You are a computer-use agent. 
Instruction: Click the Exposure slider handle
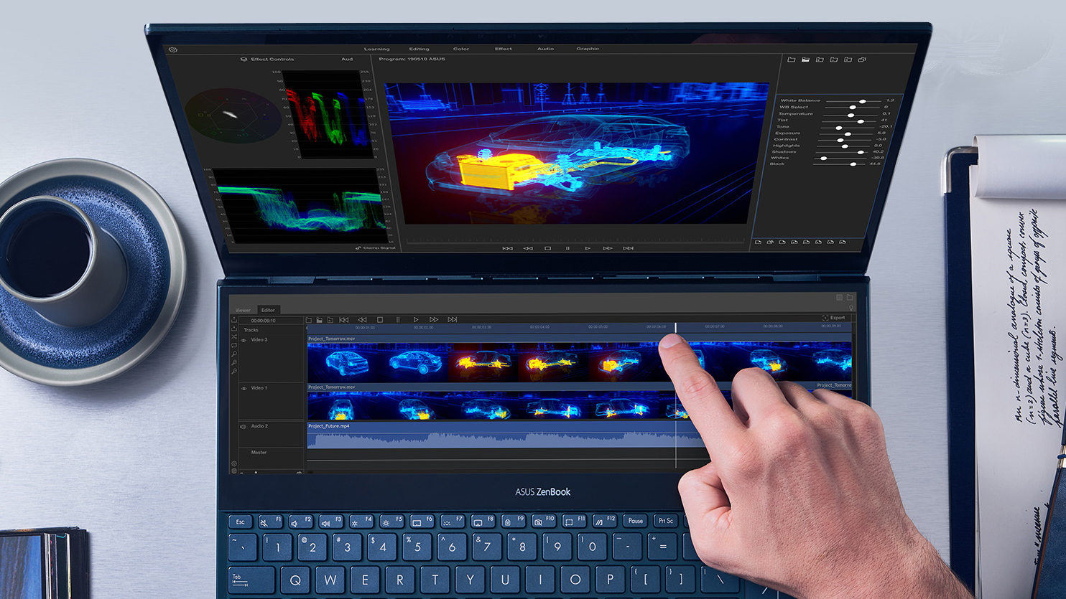848,133
